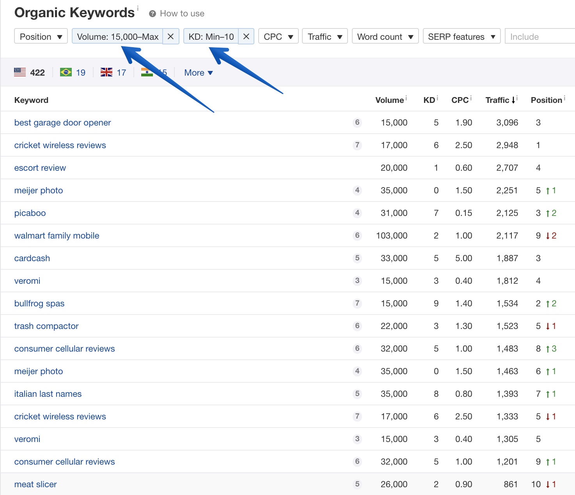
Task: Click SERP features badge 7 for bullfrog spas
Action: [357, 303]
